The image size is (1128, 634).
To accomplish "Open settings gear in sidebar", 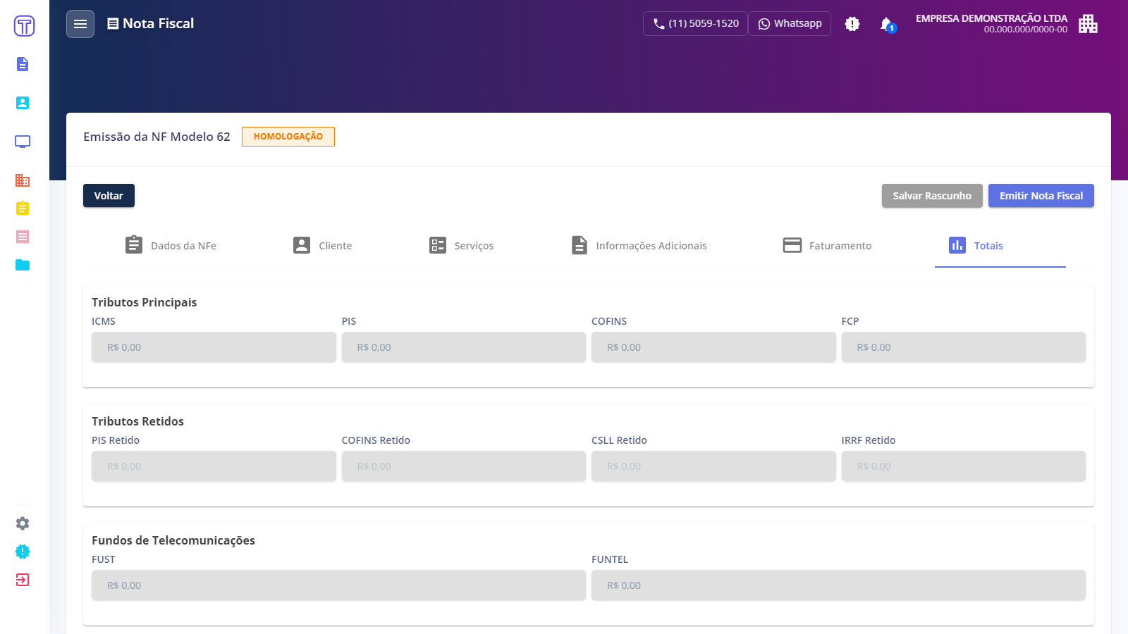I will pos(23,523).
